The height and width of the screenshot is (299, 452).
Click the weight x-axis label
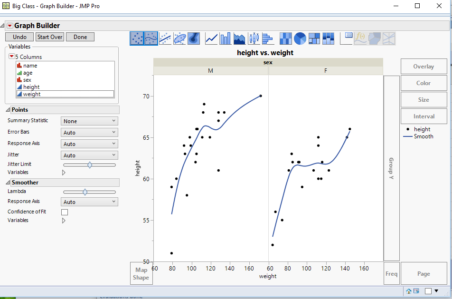(268, 277)
